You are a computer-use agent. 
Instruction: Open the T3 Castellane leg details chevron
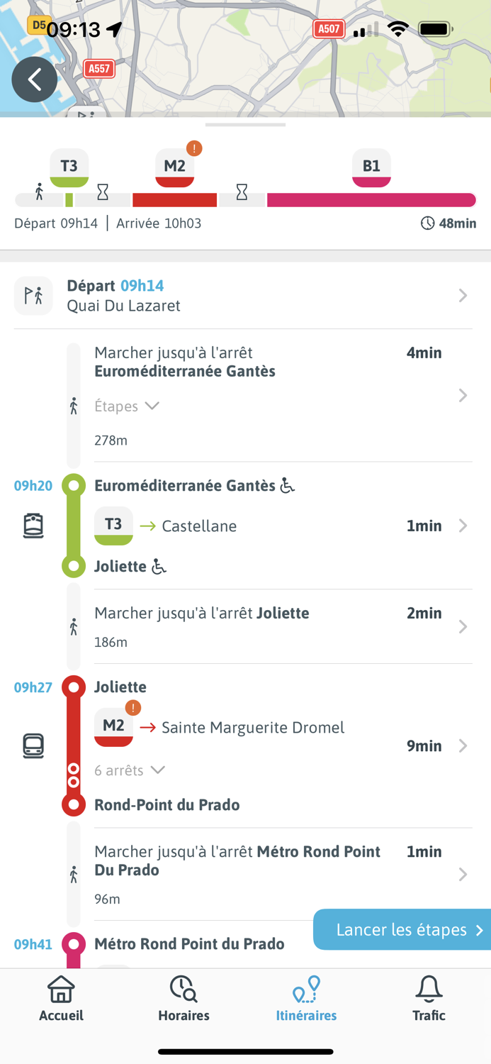point(463,526)
